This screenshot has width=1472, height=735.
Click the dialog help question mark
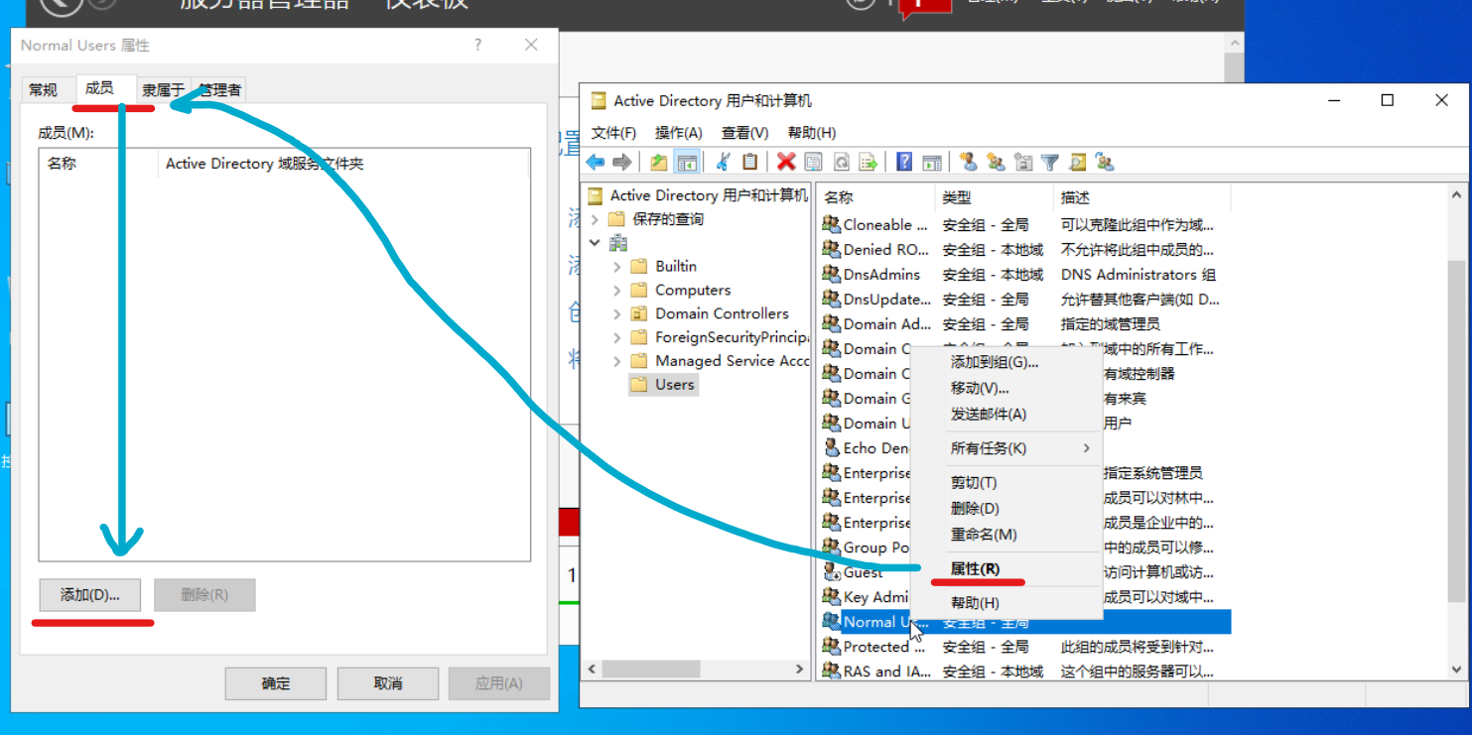tap(478, 45)
